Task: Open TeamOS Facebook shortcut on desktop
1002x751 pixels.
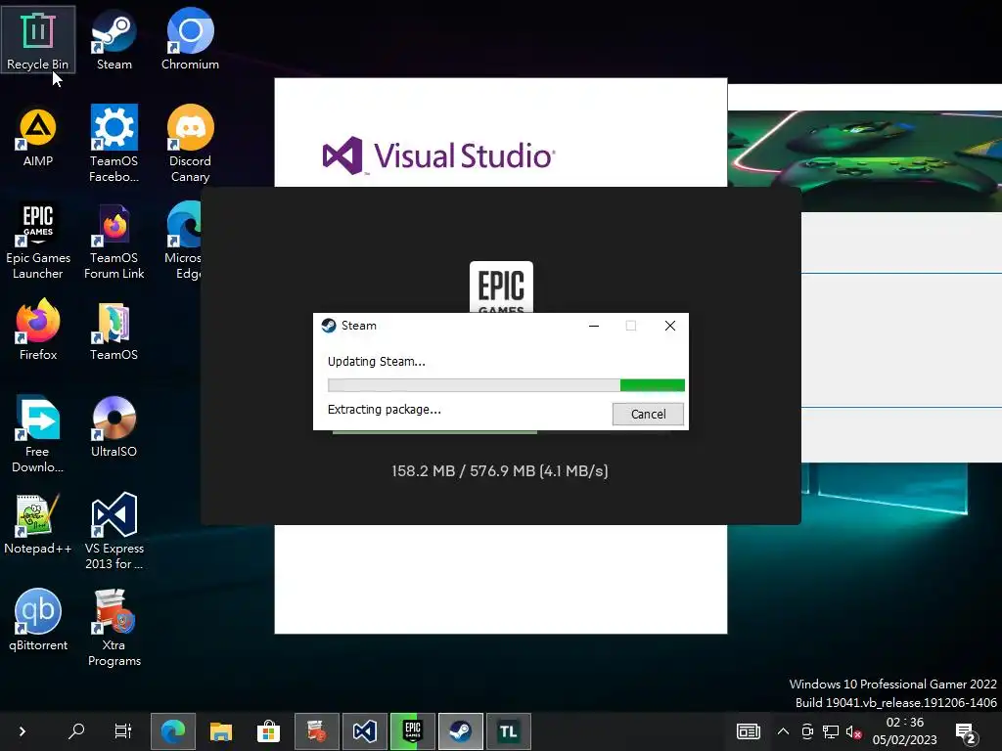Action: (114, 145)
